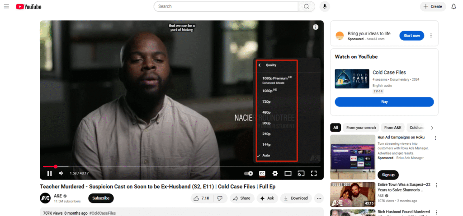Go back from the Quality menu
This screenshot has width=463, height=216.
click(260, 65)
